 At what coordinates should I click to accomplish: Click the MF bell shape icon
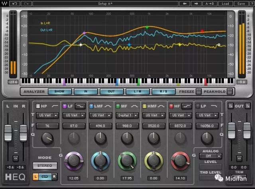click(x=135, y=106)
